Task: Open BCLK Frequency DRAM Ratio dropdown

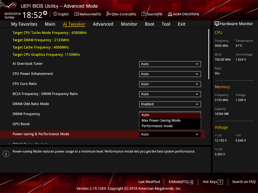Action: coord(170,94)
